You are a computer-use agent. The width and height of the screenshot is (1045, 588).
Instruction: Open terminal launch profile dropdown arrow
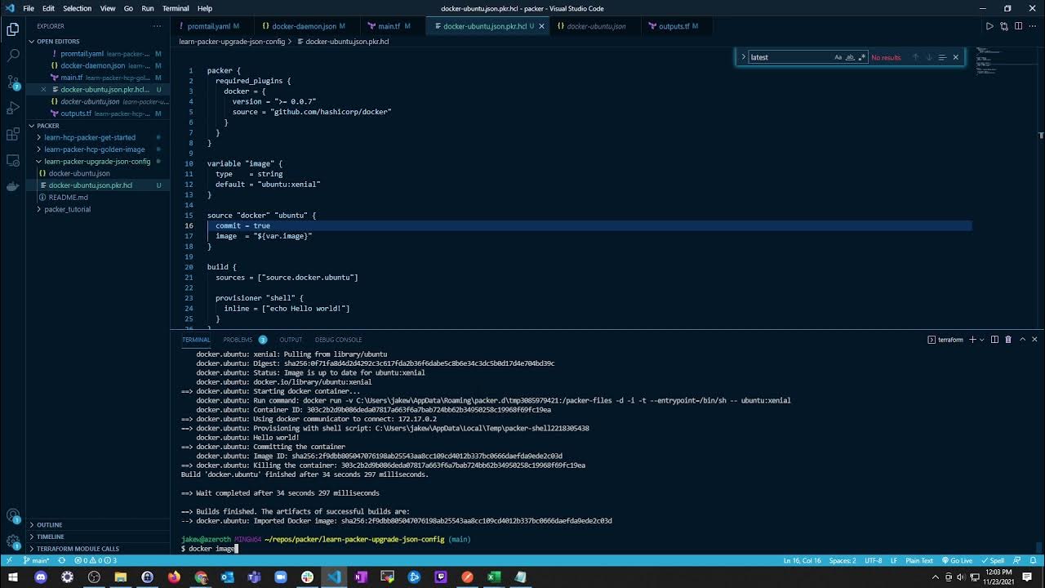point(982,340)
